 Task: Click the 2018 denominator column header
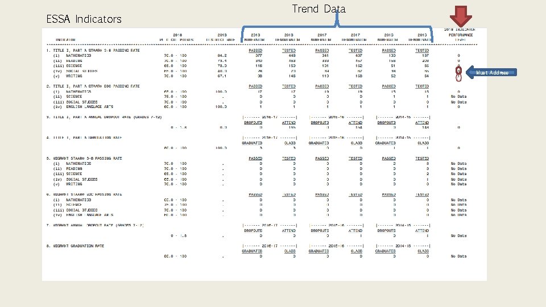pyautogui.click(x=288, y=38)
